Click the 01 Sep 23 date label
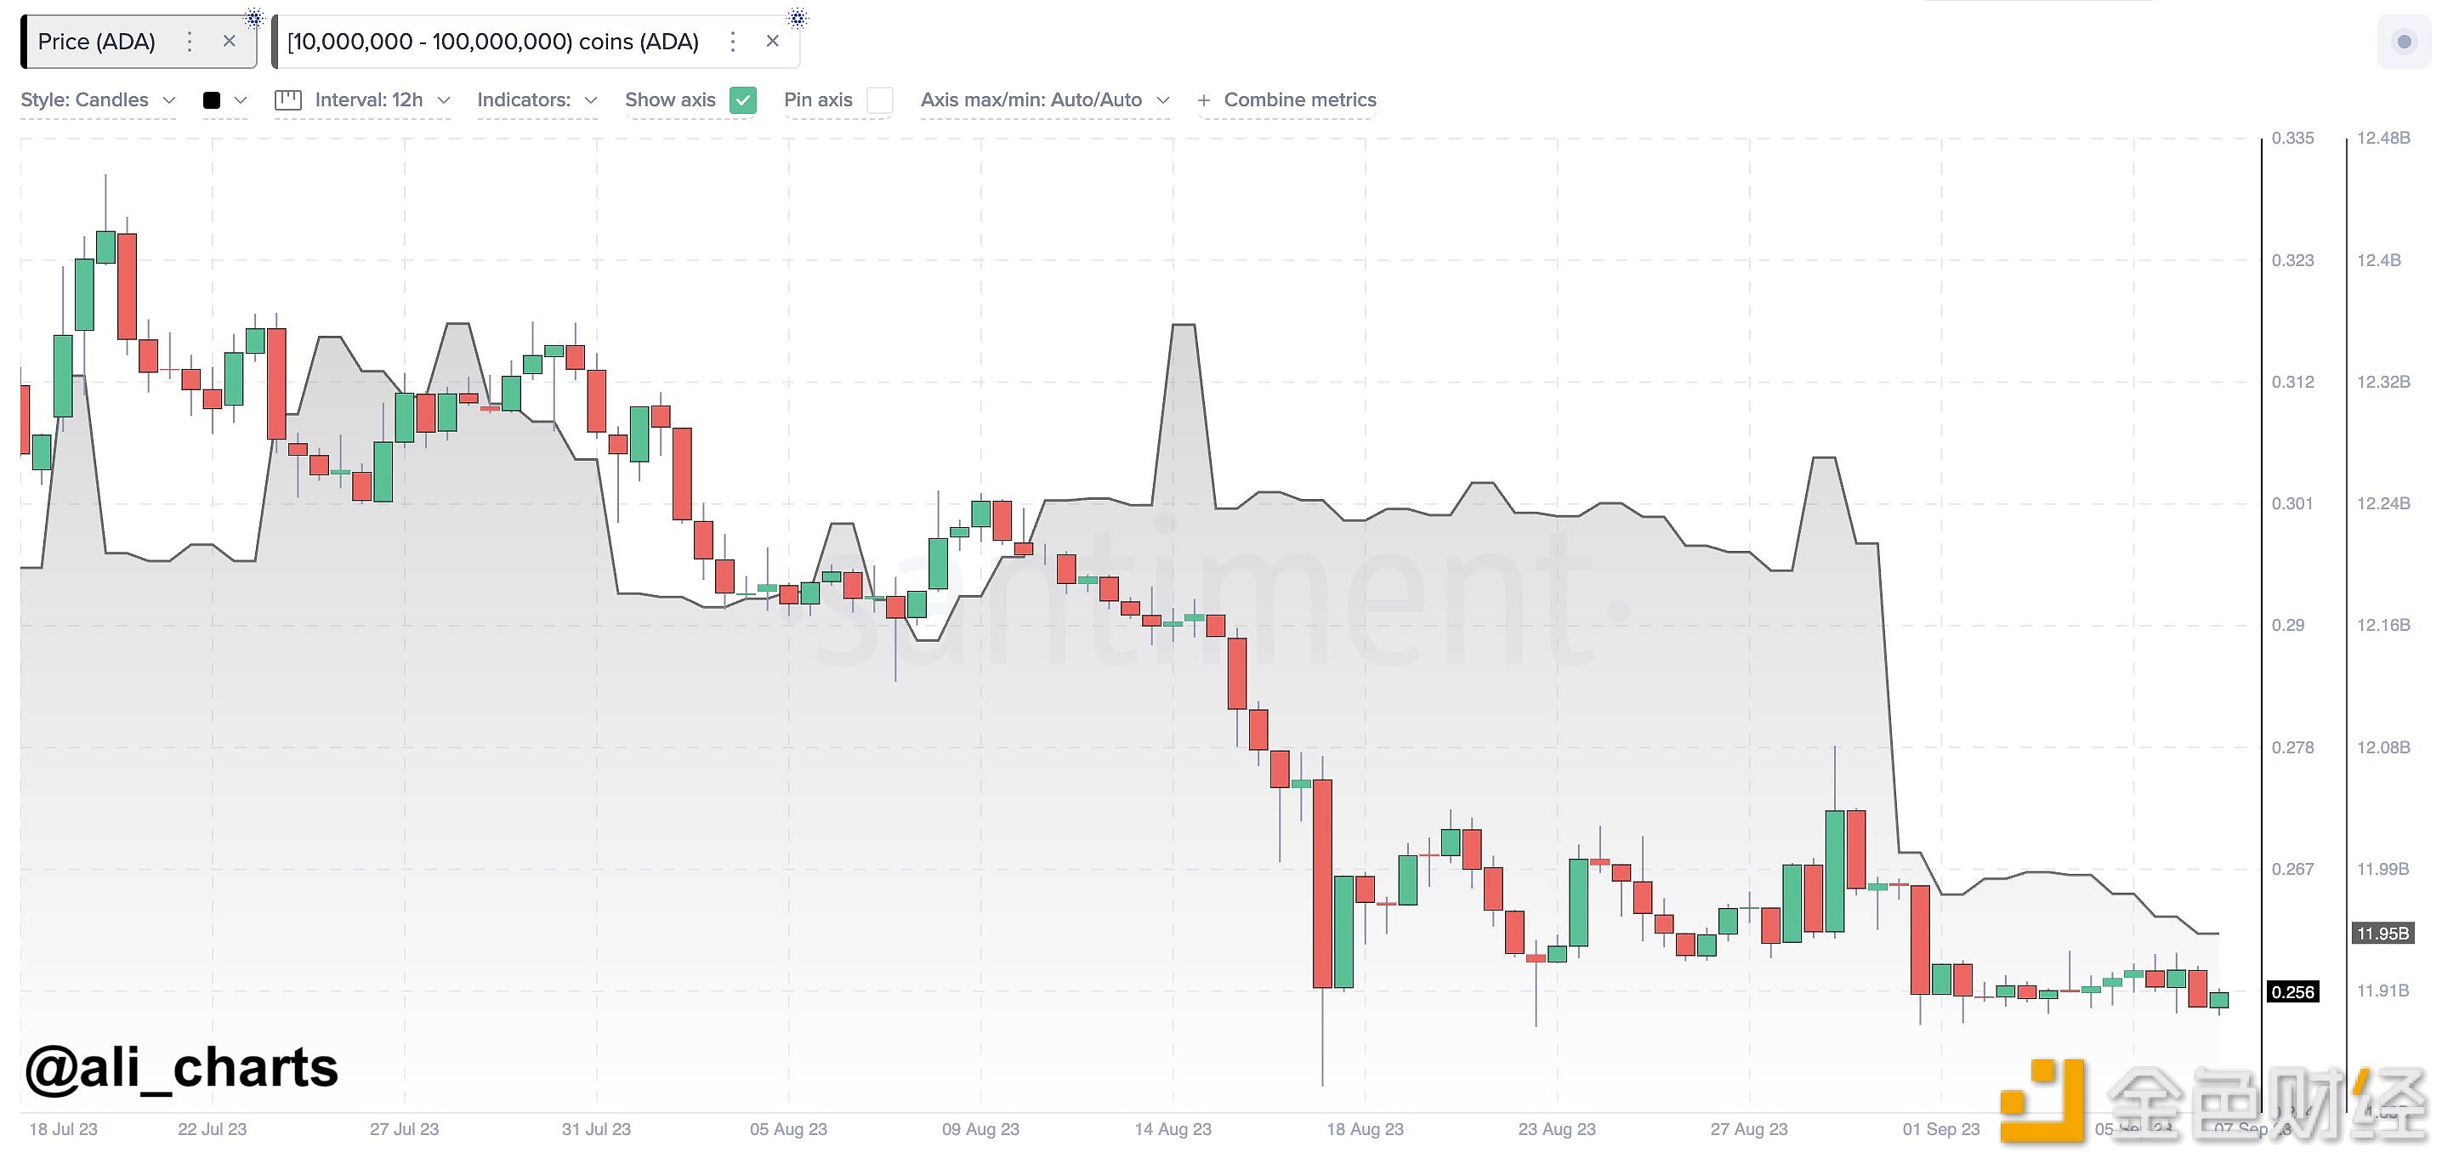Screen dimensions: 2442x1158 pos(1940,1130)
